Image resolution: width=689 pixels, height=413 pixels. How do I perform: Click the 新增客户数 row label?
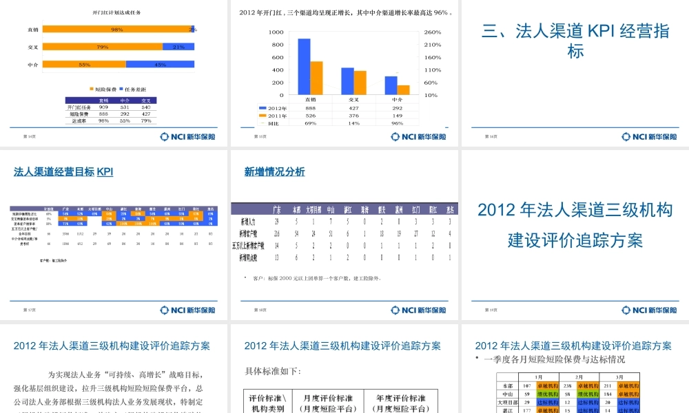click(x=248, y=234)
